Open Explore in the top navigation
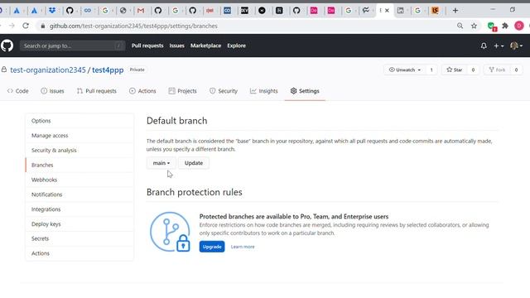The height and width of the screenshot is (298, 530). click(236, 46)
